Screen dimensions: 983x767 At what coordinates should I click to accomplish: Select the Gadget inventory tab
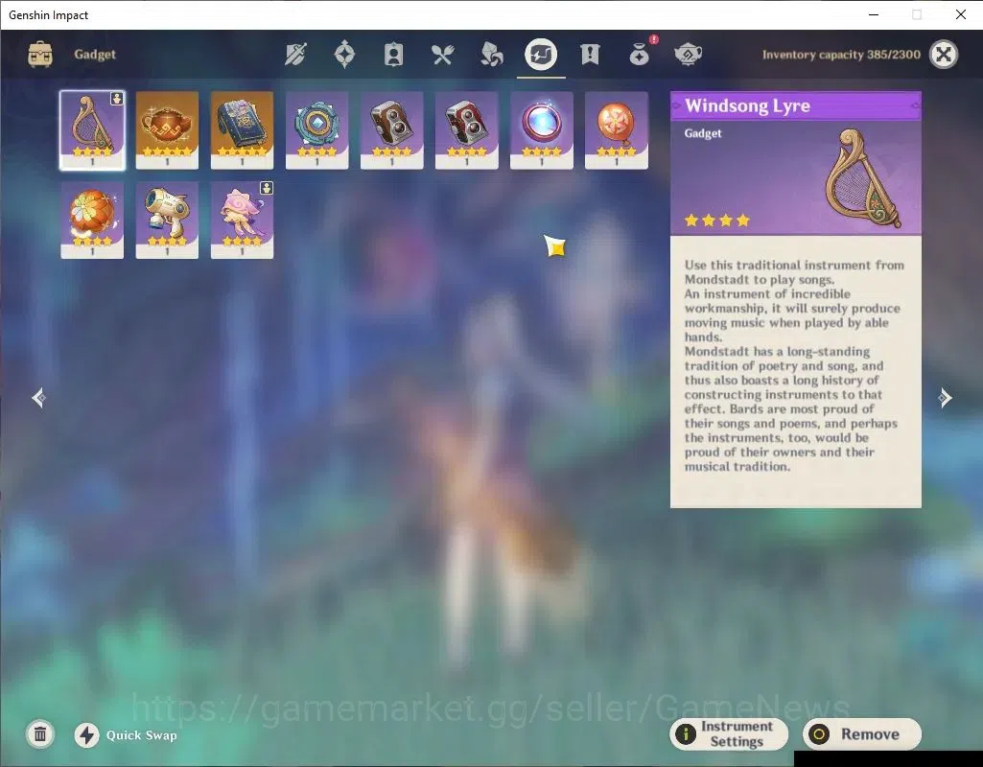point(541,55)
